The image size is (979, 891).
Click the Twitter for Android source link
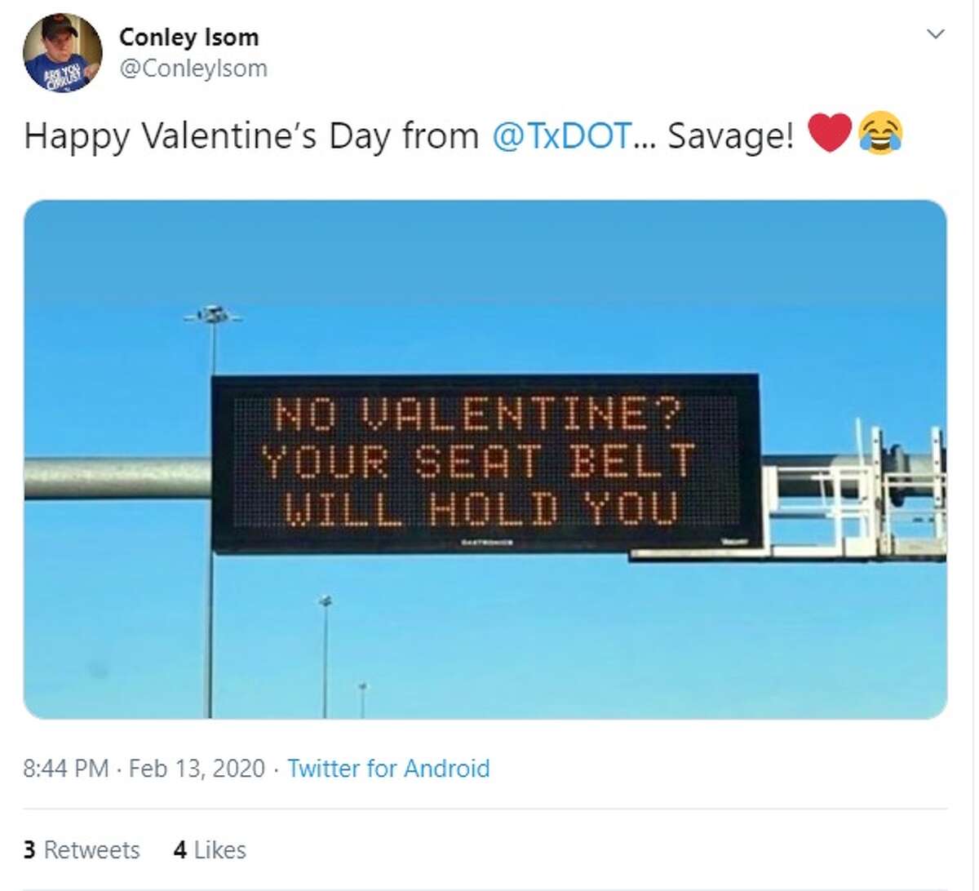click(x=388, y=769)
